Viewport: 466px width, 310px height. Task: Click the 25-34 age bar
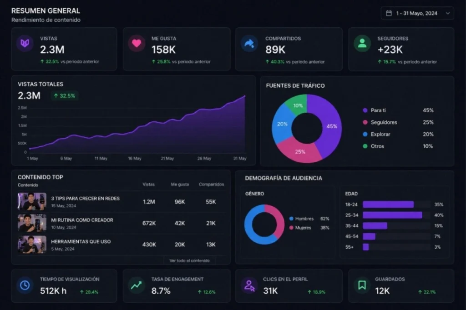coord(392,215)
